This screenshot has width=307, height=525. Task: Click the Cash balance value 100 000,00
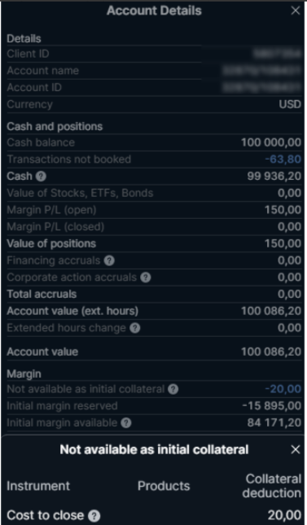[271, 142]
